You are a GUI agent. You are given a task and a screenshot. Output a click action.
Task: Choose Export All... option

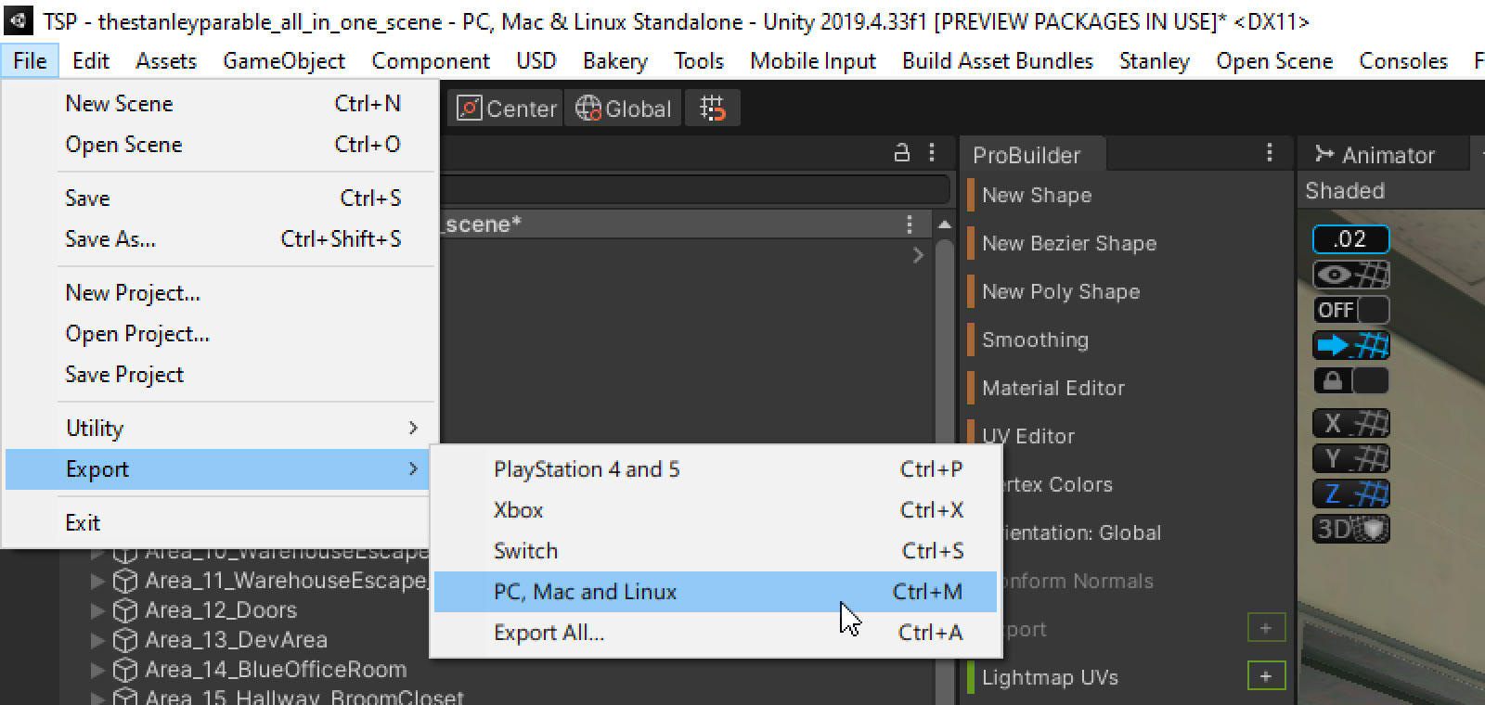[715, 632]
